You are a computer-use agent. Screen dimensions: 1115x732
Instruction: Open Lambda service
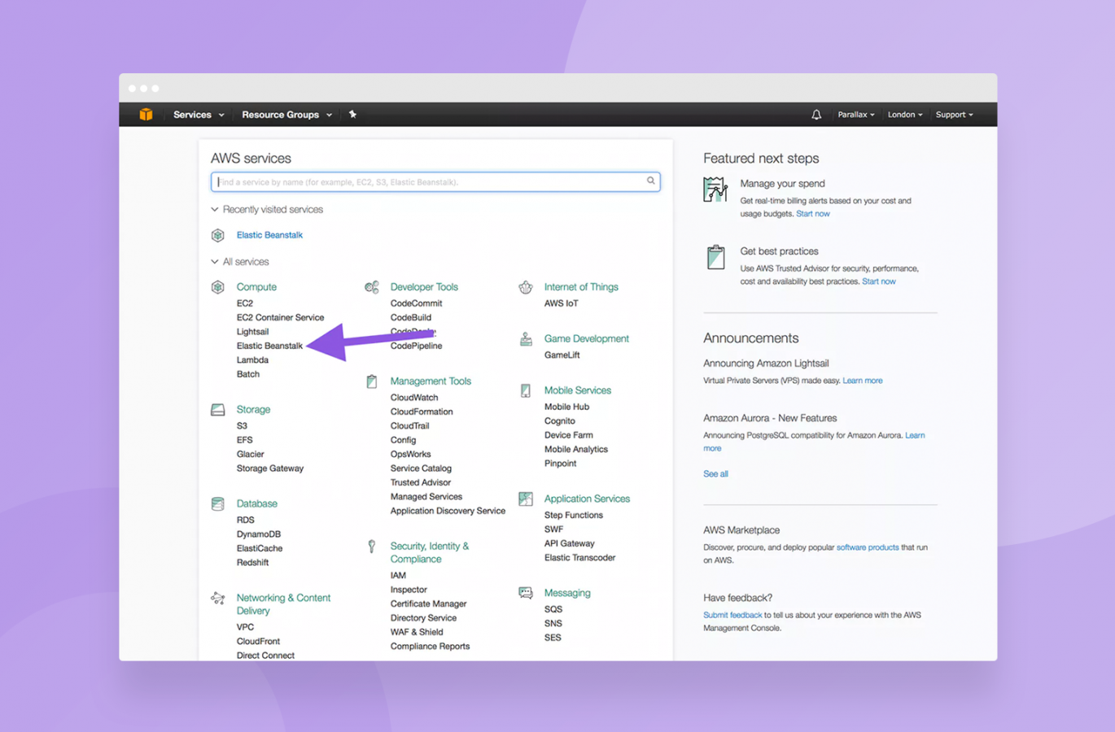pos(252,360)
